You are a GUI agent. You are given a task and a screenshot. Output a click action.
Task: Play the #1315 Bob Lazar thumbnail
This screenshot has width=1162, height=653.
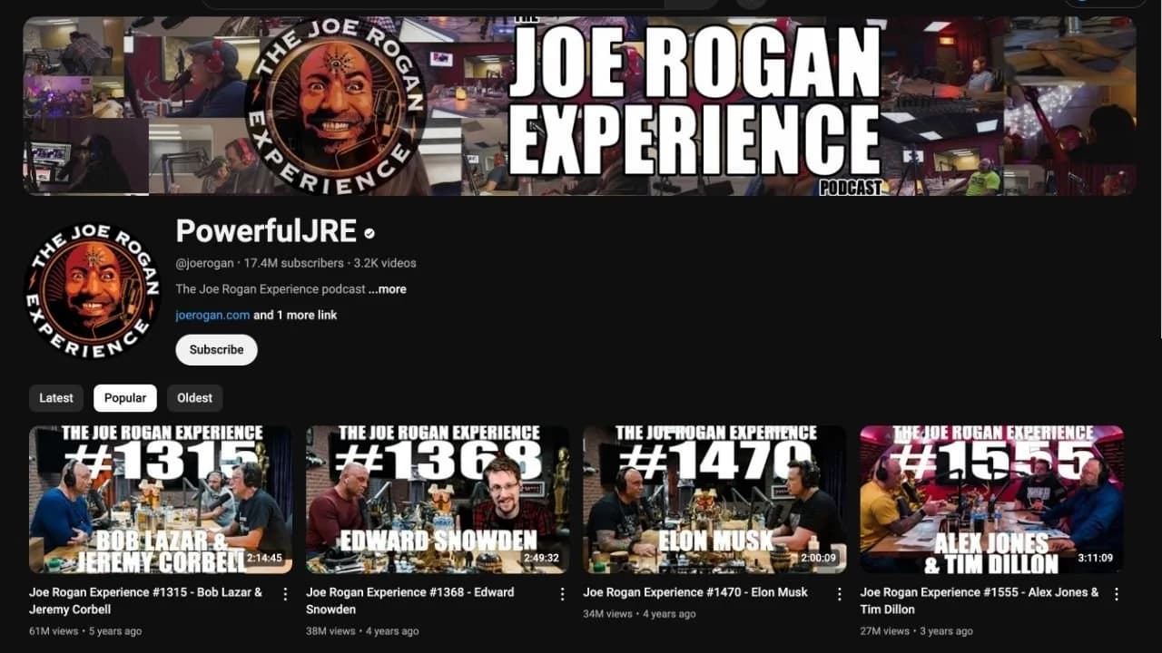click(x=161, y=500)
